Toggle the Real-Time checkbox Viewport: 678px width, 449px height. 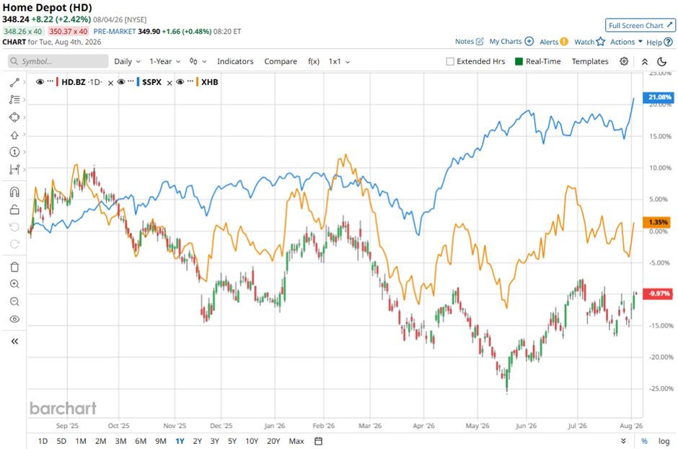coord(519,61)
